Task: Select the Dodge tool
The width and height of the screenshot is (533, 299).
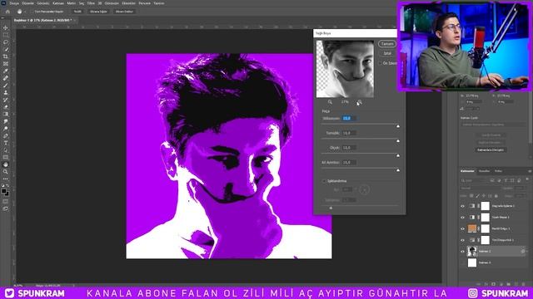Action: click(x=6, y=129)
